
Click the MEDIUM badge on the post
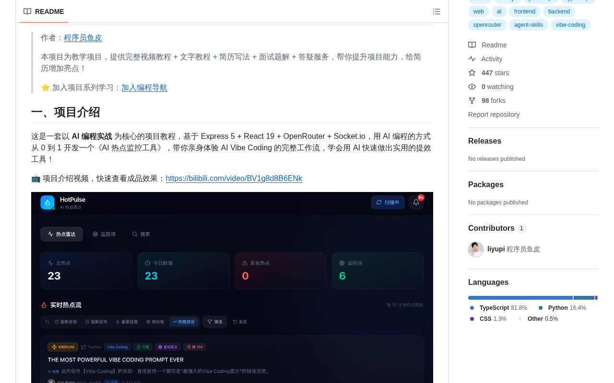(x=63, y=347)
